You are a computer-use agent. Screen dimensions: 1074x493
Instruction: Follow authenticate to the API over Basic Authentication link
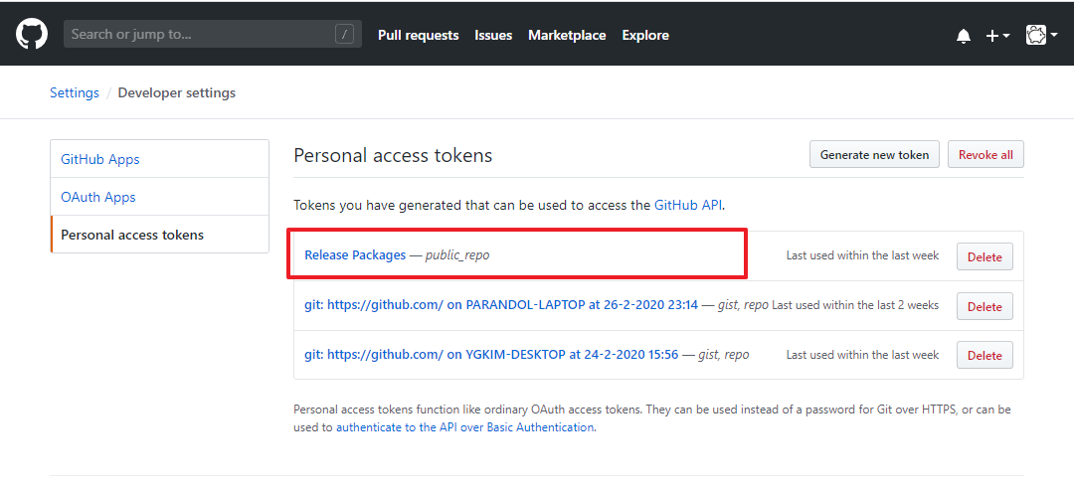point(464,427)
